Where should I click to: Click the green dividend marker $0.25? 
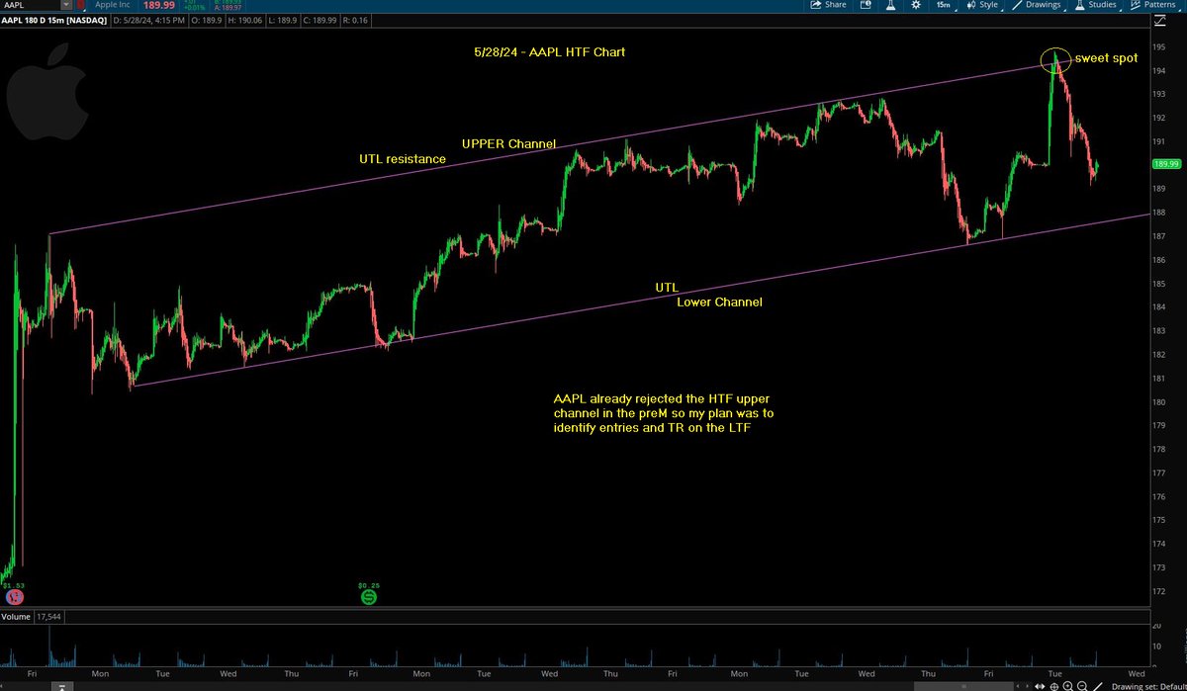tap(369, 595)
